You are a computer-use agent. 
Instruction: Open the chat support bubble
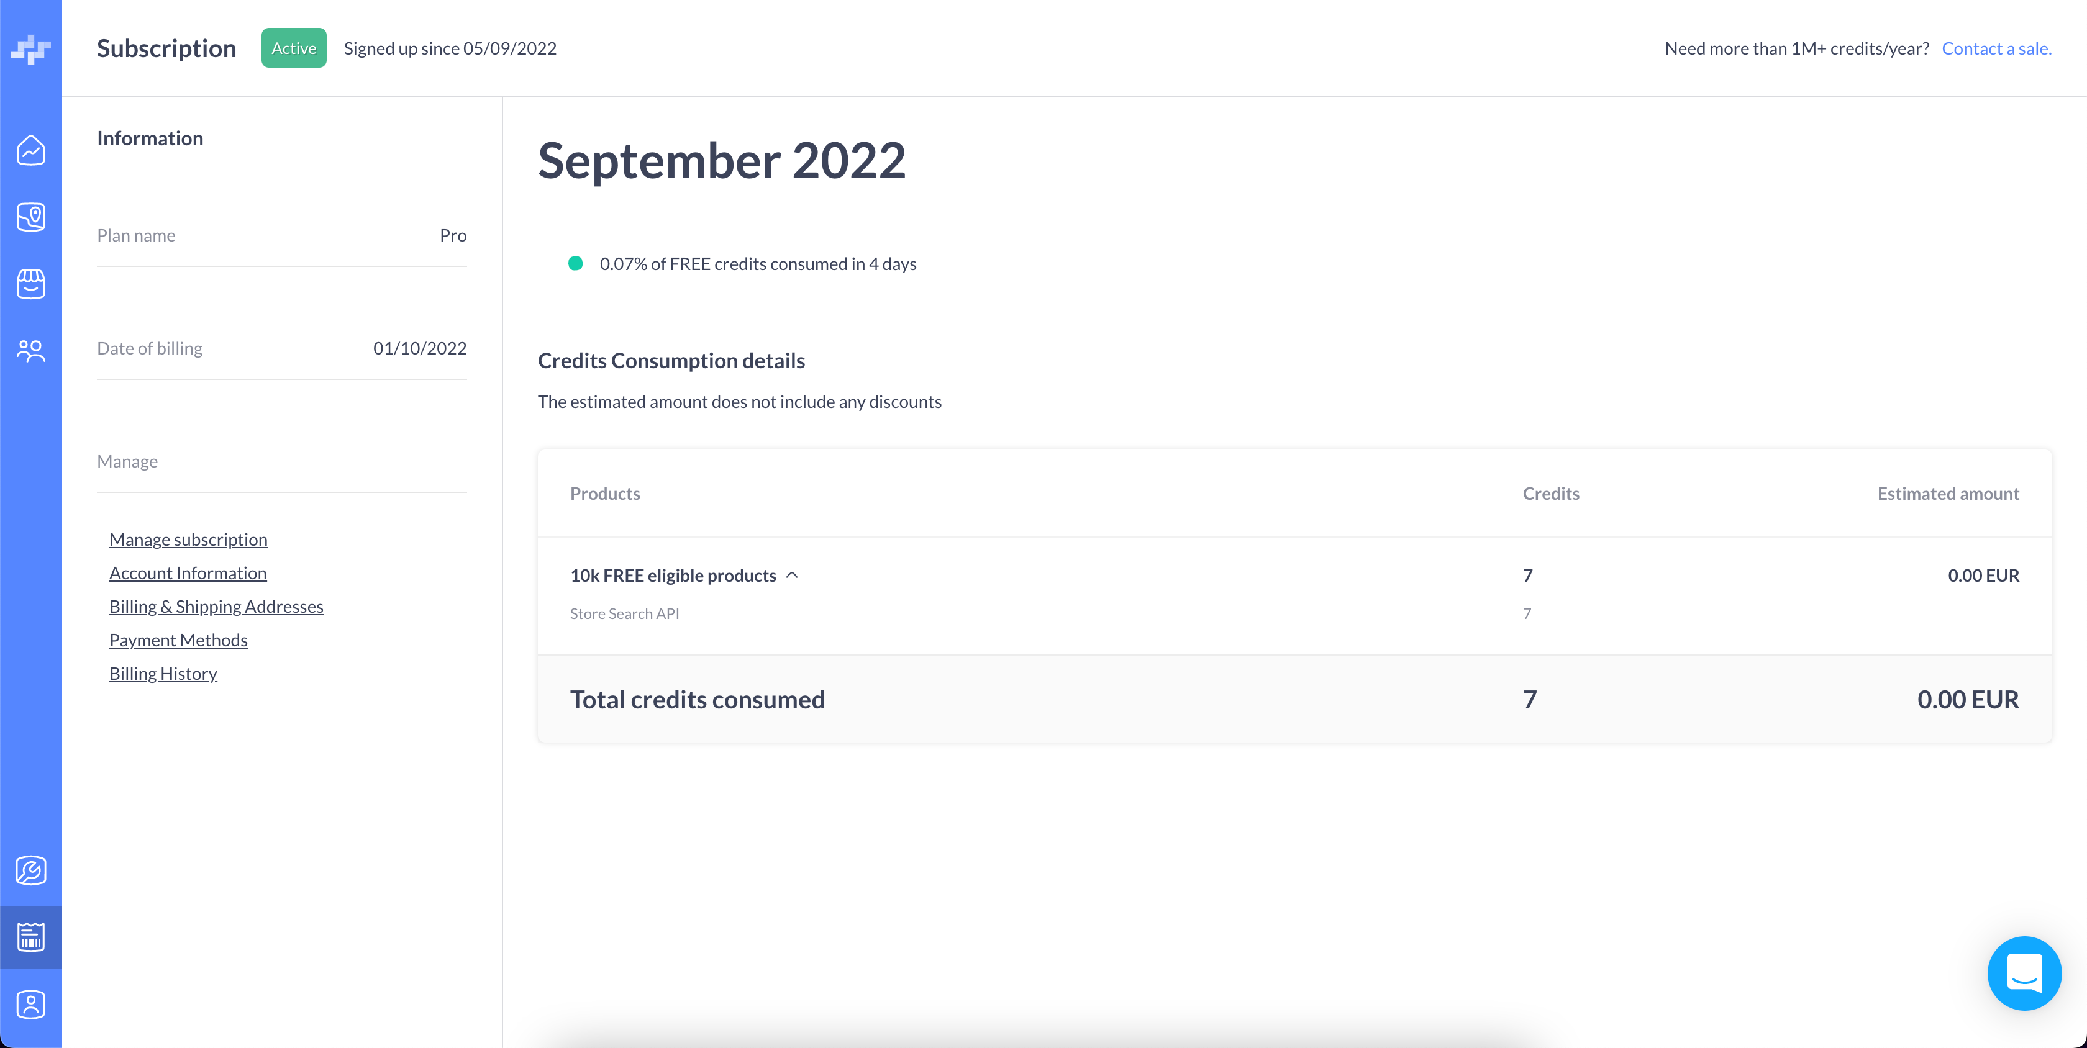click(2024, 973)
